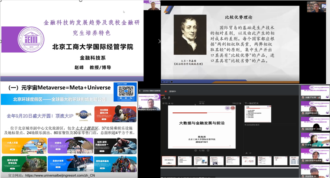330x178 pixels.
Task: Select speaker video on comparative advantage slide
Action: coord(316,7)
